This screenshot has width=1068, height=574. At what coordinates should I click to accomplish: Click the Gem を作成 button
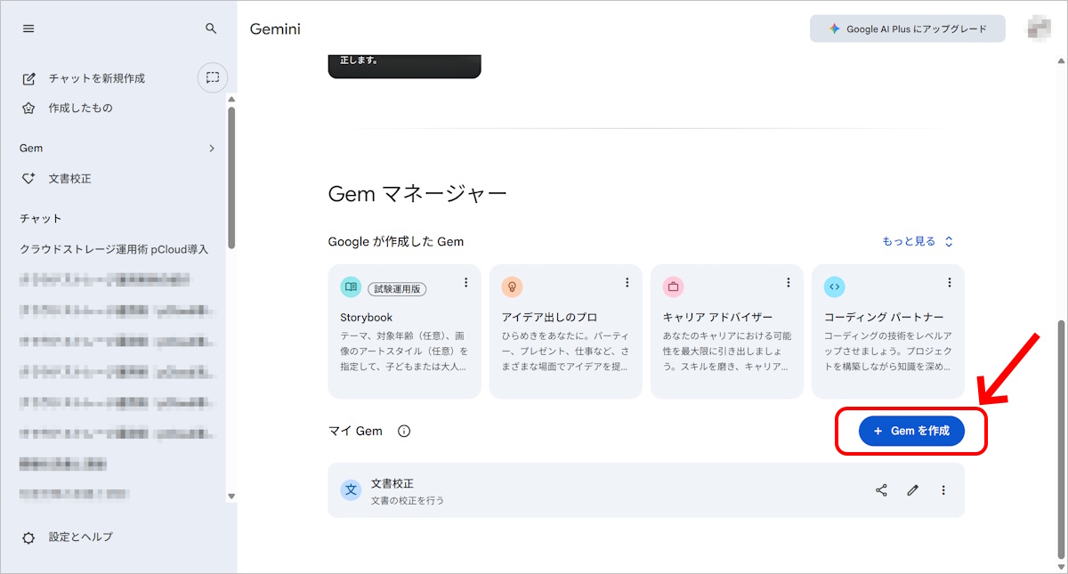(x=909, y=431)
